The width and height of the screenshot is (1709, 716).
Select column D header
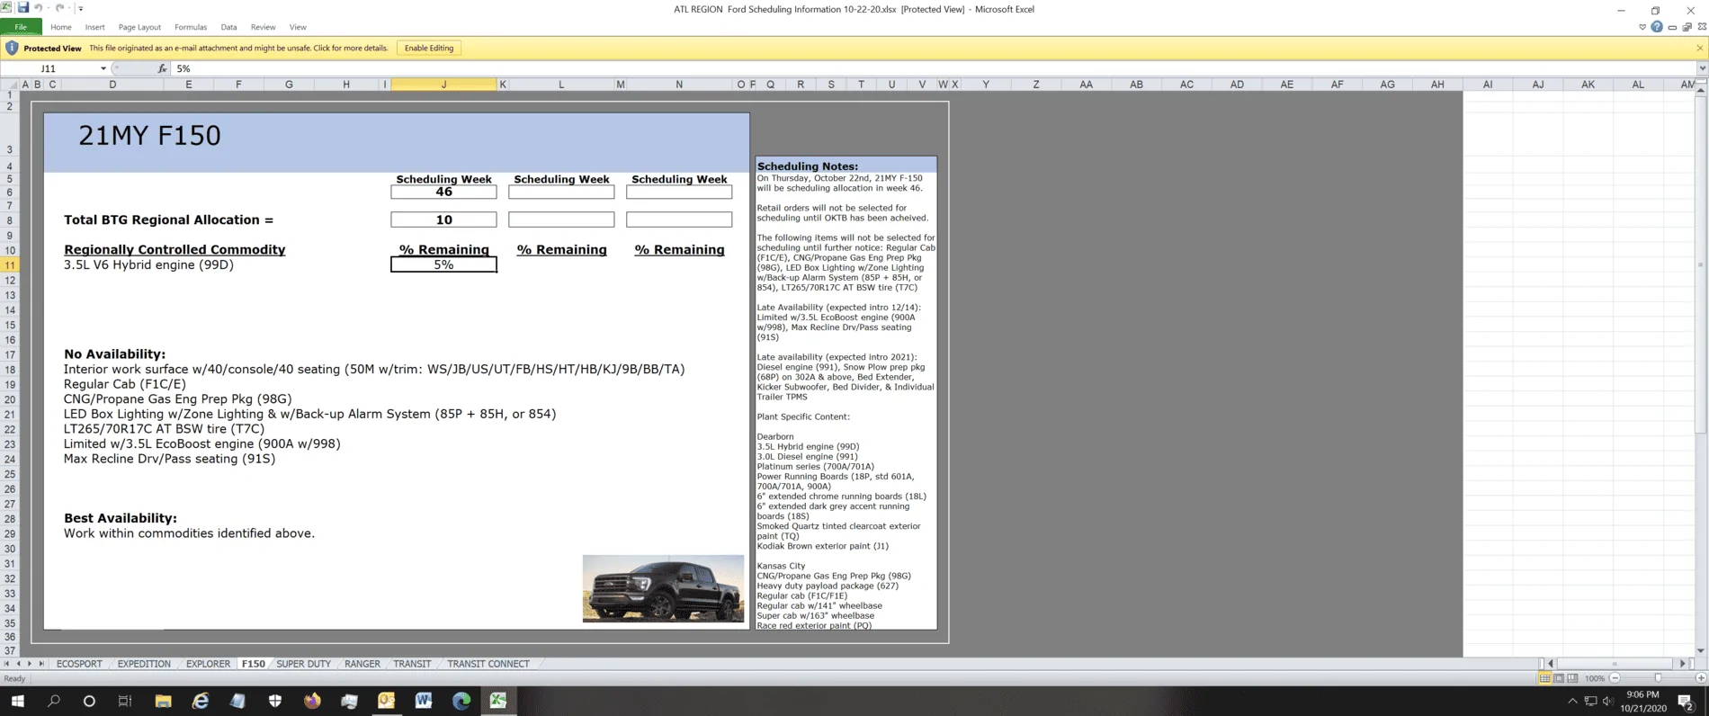pyautogui.click(x=112, y=85)
